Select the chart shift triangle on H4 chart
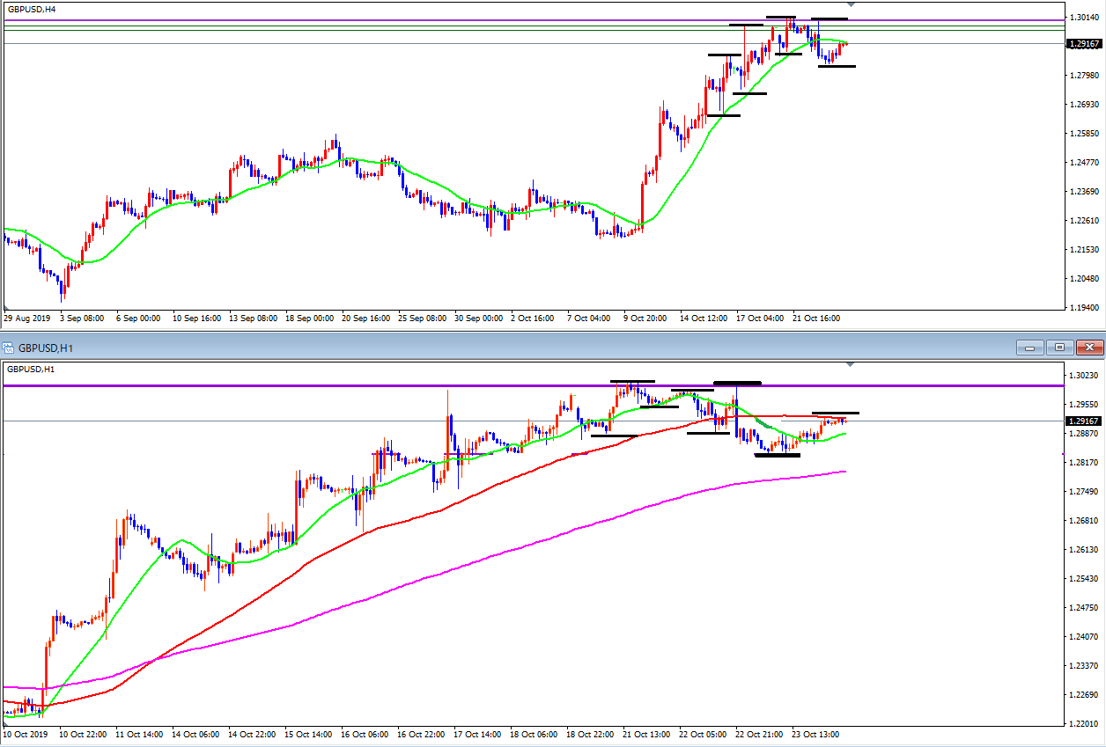This screenshot has height=747, width=1106. click(850, 4)
